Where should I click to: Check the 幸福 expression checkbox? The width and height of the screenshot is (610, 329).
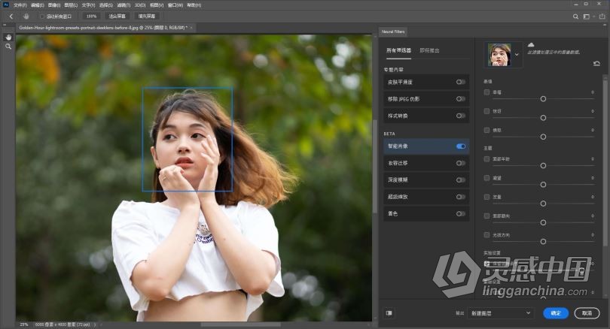pos(486,92)
